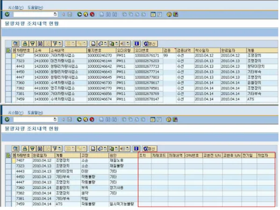Open the Layout dropdown in lower table toolbar
The width and height of the screenshot is (280, 210).
pyautogui.click(x=128, y=149)
